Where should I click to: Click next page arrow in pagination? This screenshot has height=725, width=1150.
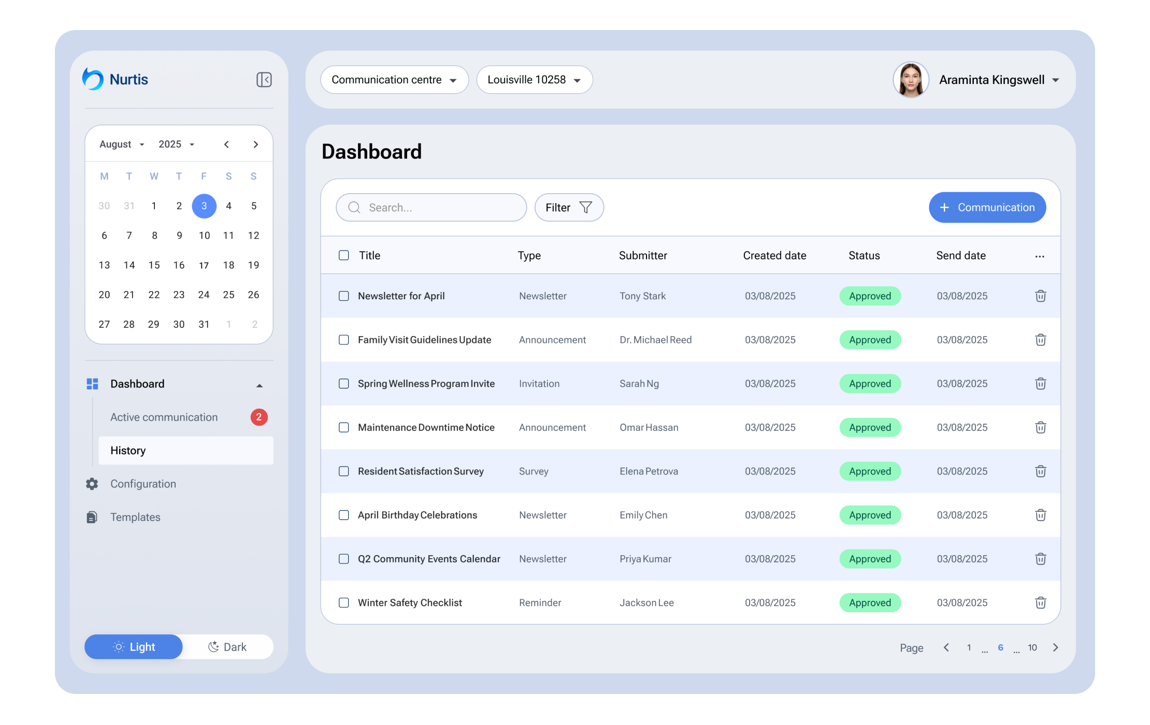[x=1055, y=648]
